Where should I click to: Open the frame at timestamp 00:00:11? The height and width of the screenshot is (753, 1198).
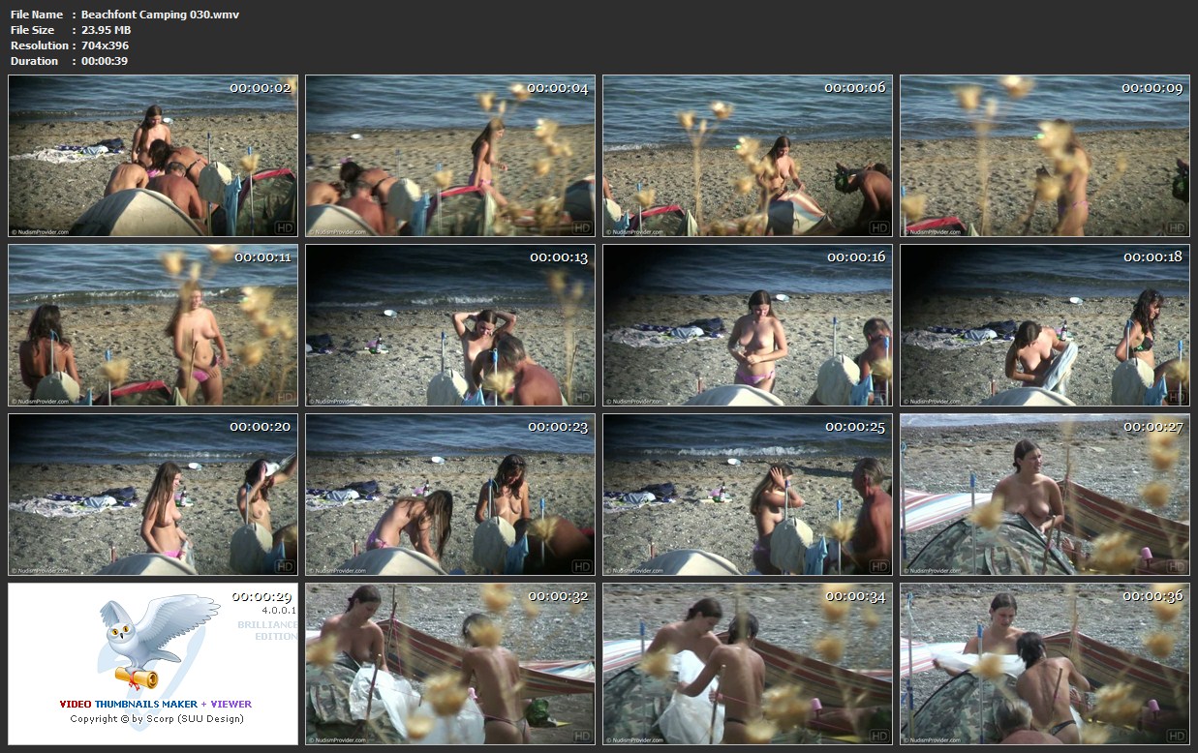153,325
